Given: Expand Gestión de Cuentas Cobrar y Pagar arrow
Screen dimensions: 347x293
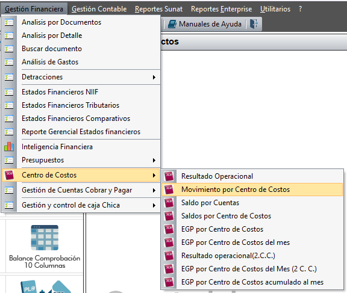Looking at the screenshot, I should click(154, 190).
